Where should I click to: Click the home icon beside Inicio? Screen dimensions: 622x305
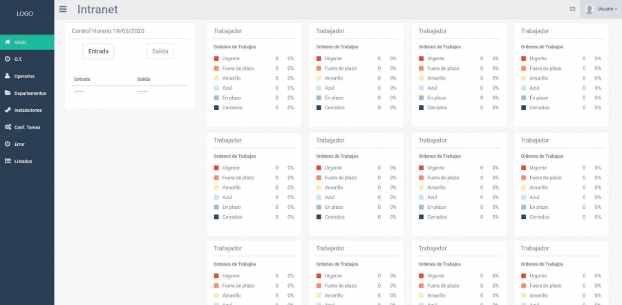click(7, 42)
